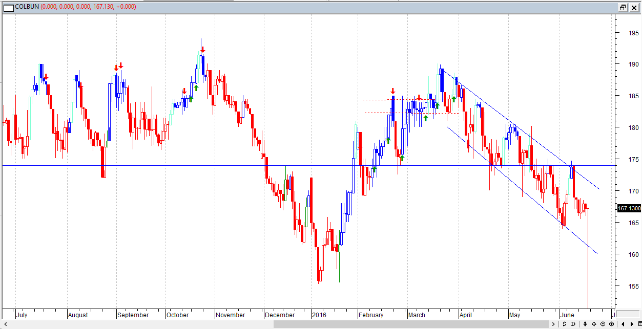Screen dimensions: 642x329
Task: Click the 167.1300 current price label
Action: click(629, 208)
